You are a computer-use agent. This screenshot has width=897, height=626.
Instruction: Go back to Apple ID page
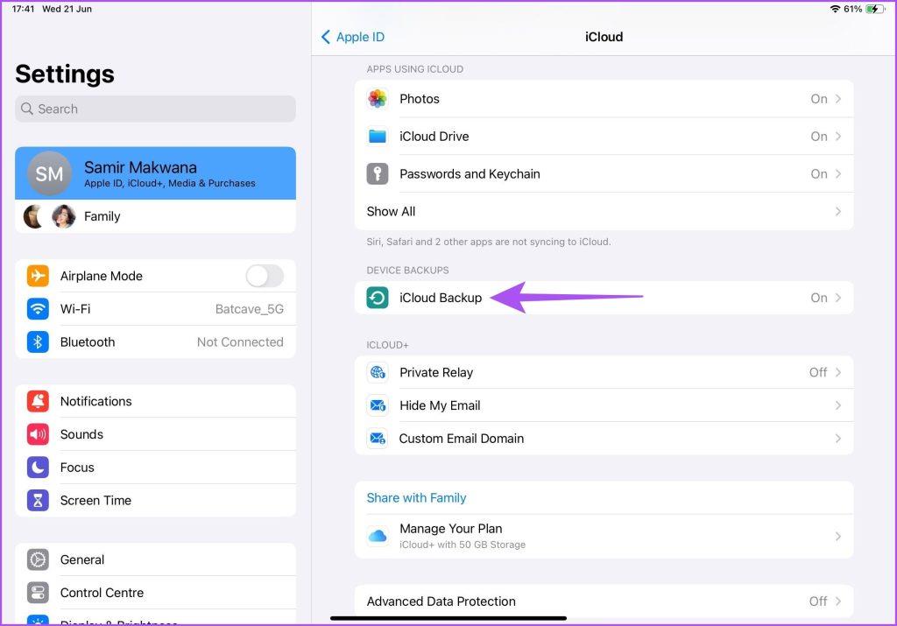pyautogui.click(x=352, y=37)
